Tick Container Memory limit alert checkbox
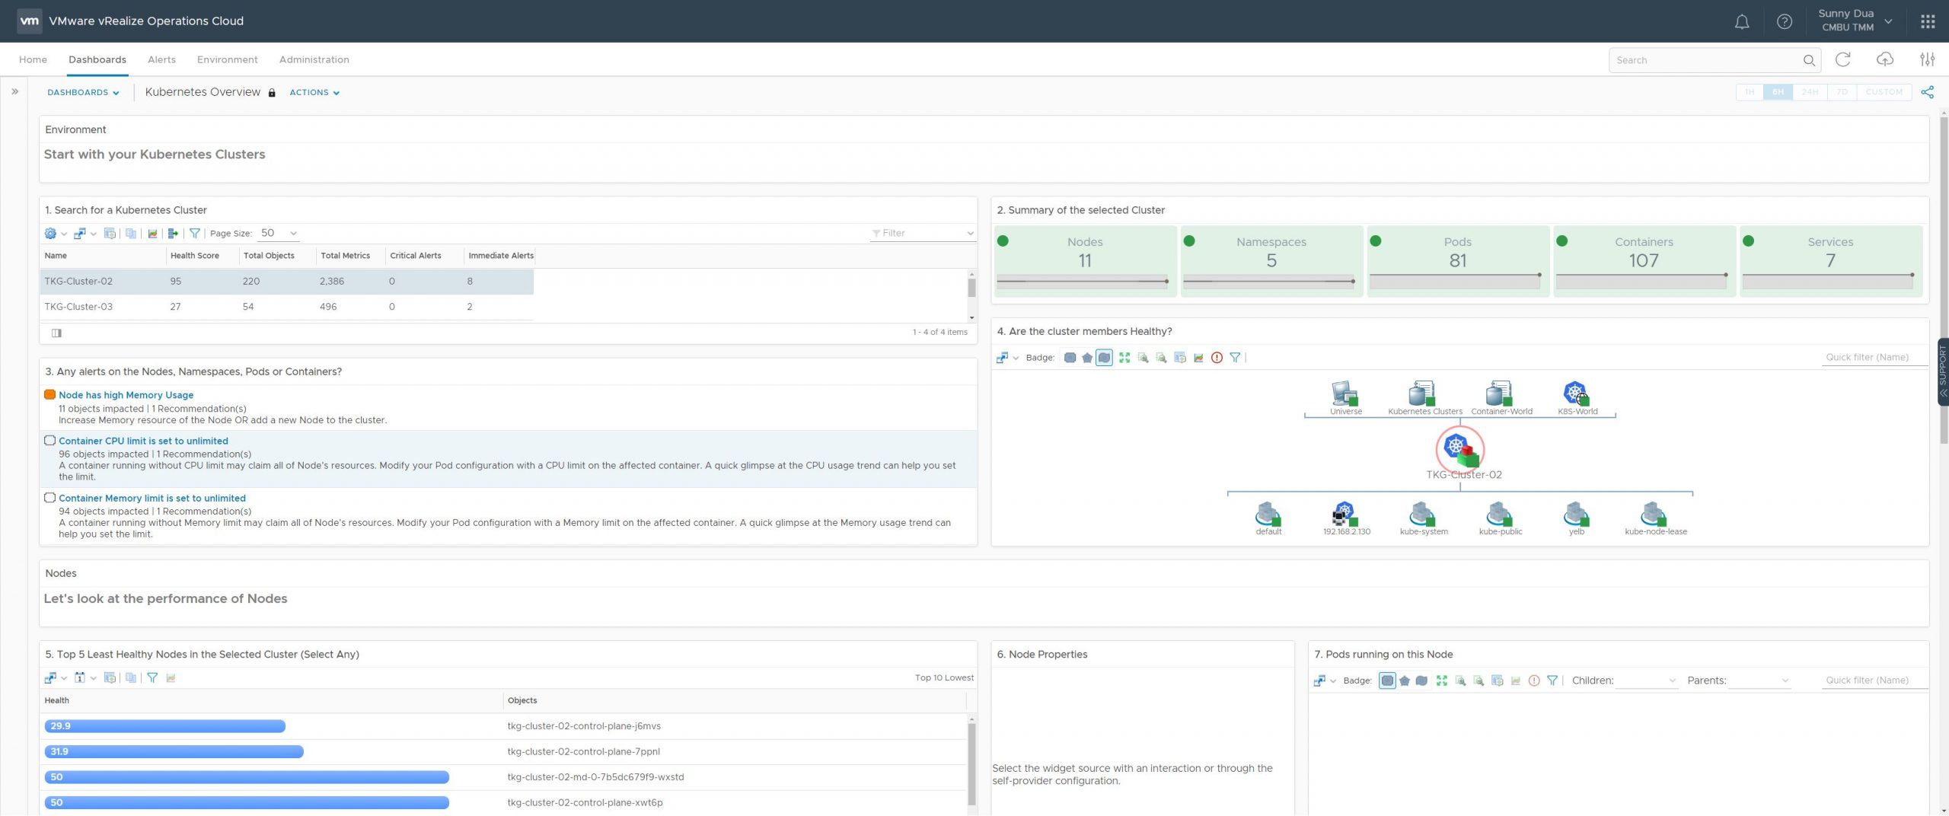The height and width of the screenshot is (816, 1949). (49, 498)
